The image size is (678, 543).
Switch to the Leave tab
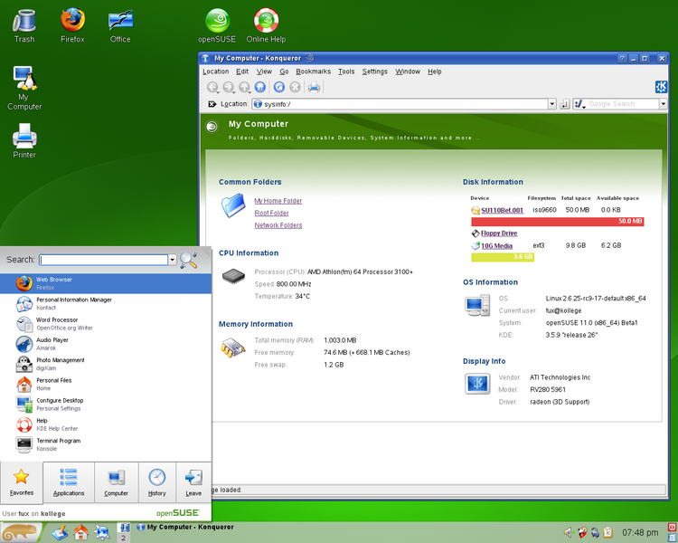click(x=193, y=482)
